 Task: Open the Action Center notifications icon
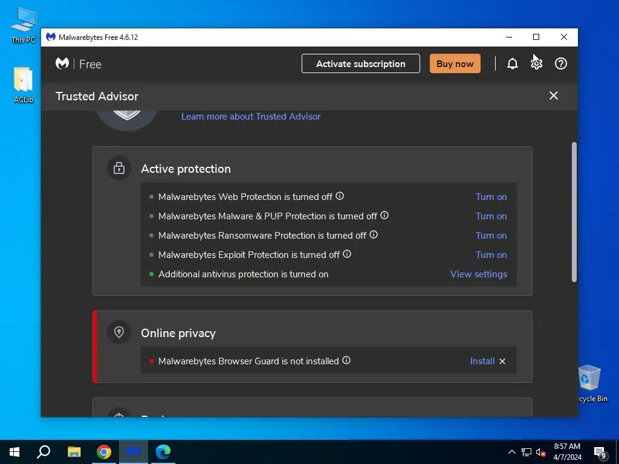click(x=600, y=452)
